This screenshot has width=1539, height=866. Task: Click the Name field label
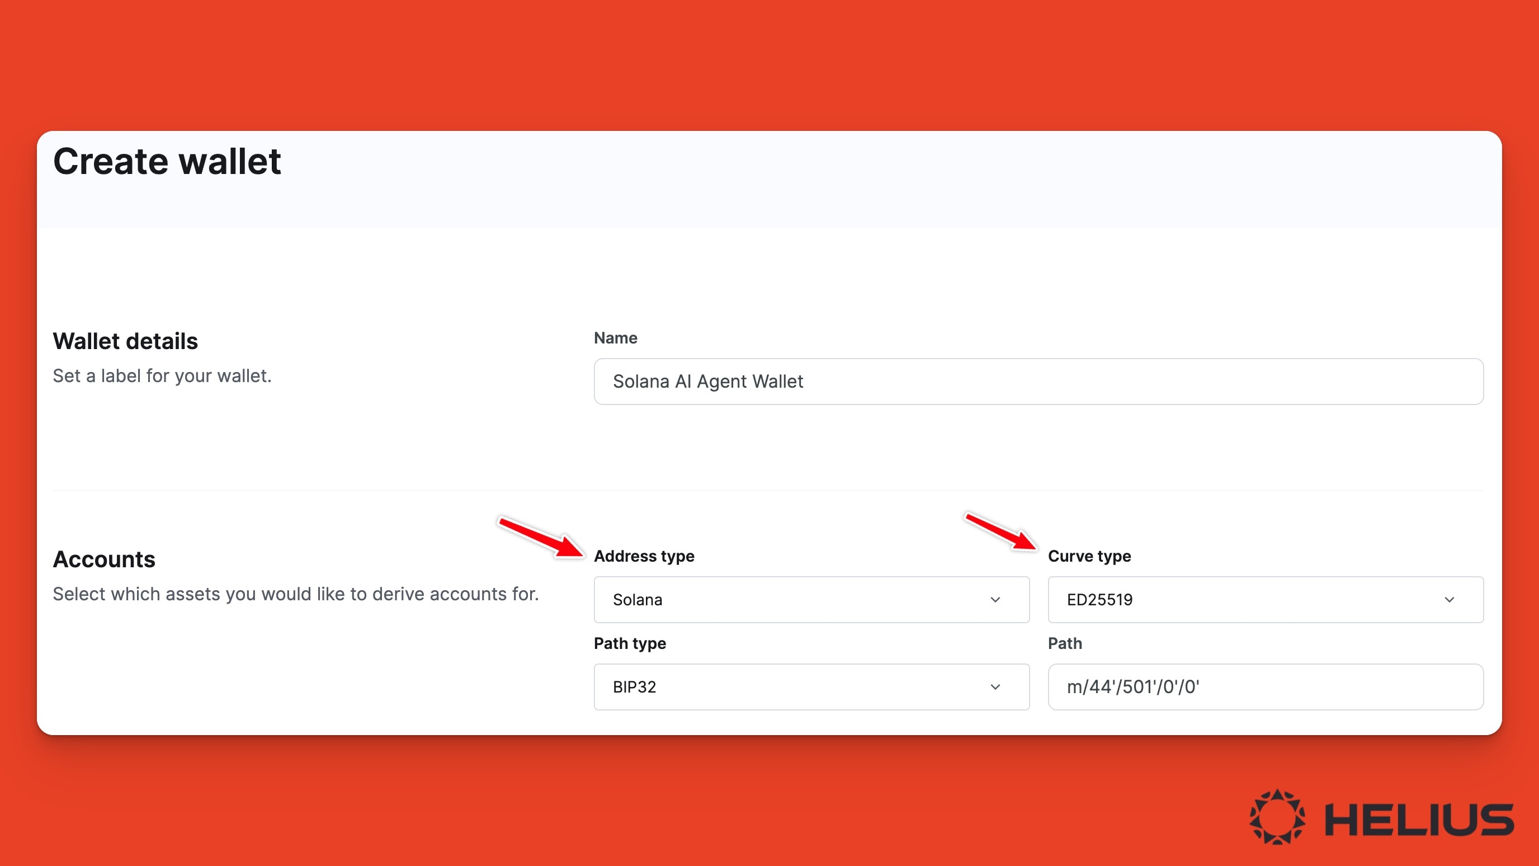[x=615, y=338]
